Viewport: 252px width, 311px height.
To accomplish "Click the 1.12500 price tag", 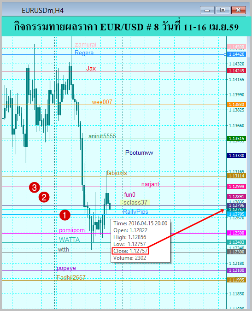I will tap(236, 233).
